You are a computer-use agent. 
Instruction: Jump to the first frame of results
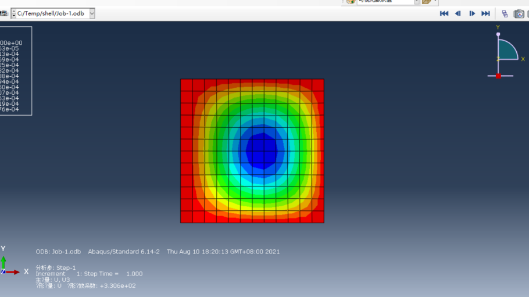[444, 13]
